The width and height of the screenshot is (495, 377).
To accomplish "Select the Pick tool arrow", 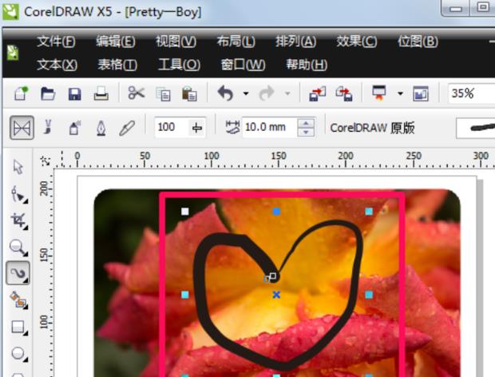I will coord(18,167).
